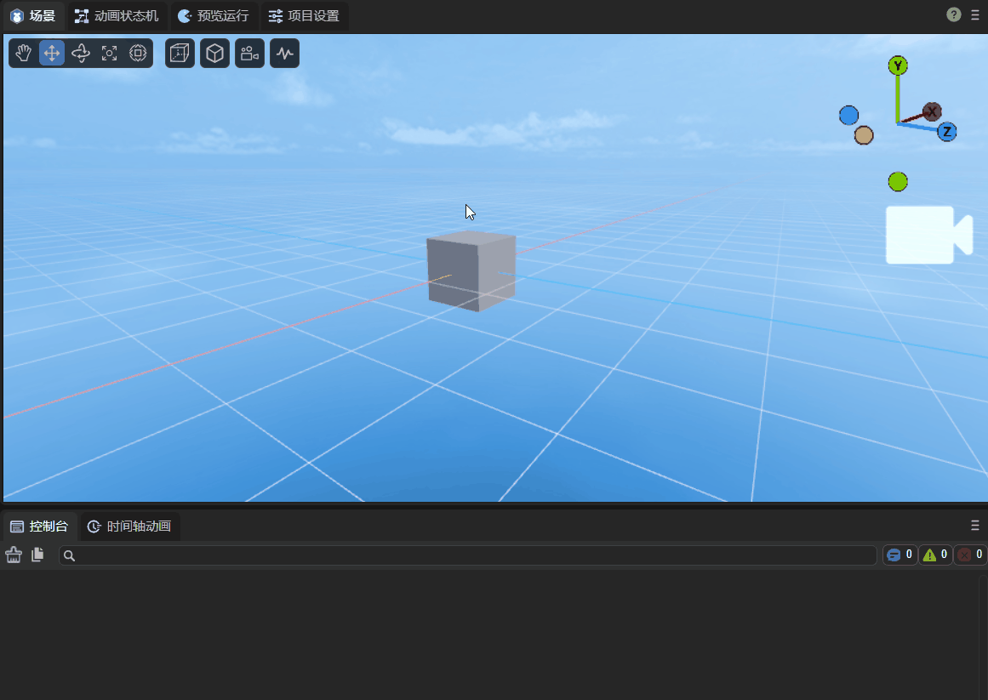The width and height of the screenshot is (988, 700).
Task: Open the scene panel hamburger menu
Action: 975,15
